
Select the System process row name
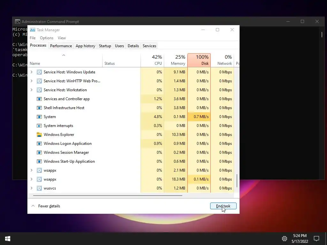[x=49, y=117]
